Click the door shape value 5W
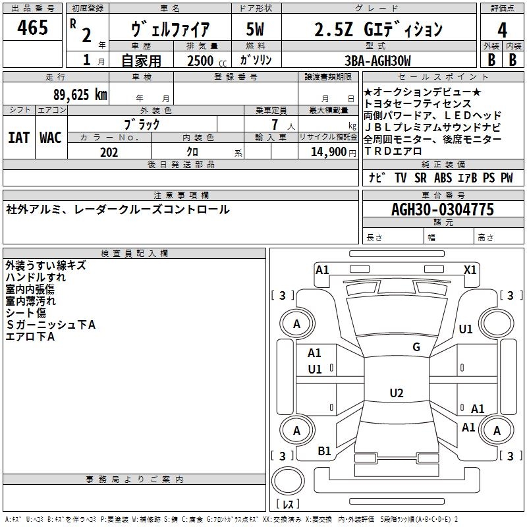The image size is (527, 527). tap(256, 29)
